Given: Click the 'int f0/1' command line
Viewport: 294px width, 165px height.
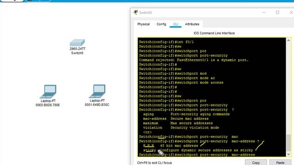Looking at the screenshot, I should [x=166, y=42].
